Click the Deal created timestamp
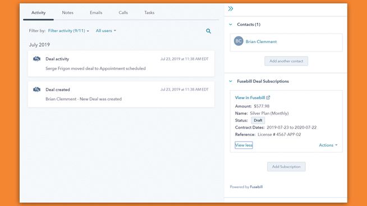 [184, 90]
